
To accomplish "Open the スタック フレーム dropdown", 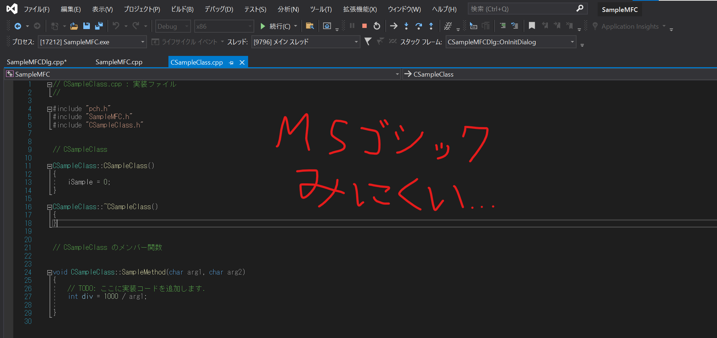I will pyautogui.click(x=572, y=42).
